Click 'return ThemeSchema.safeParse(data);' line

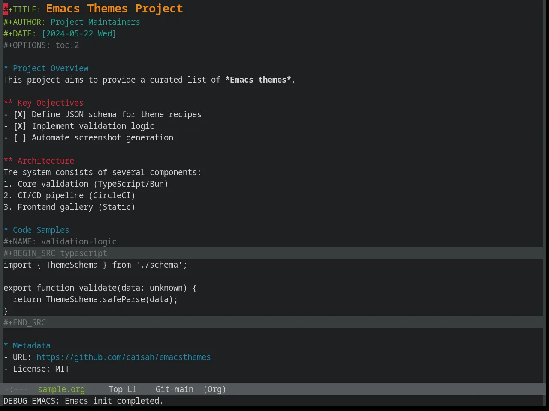(95, 300)
